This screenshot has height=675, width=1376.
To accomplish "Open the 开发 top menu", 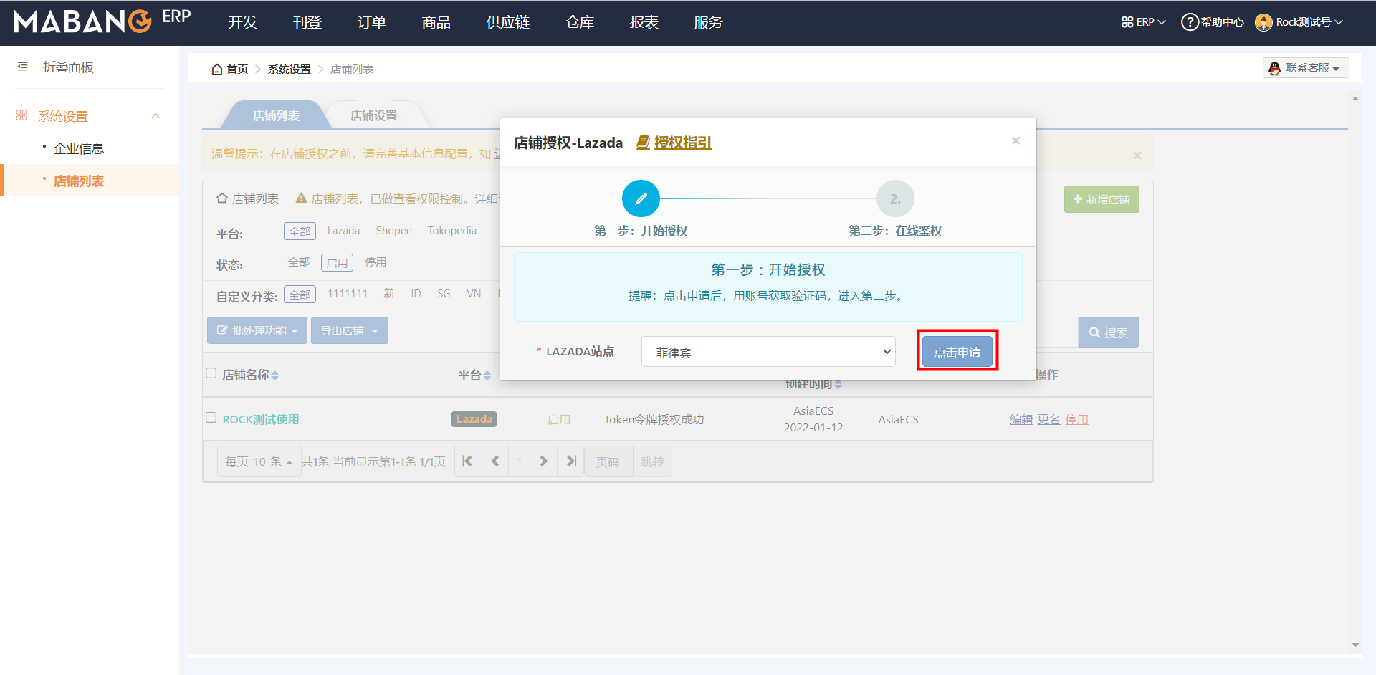I will pyautogui.click(x=243, y=22).
